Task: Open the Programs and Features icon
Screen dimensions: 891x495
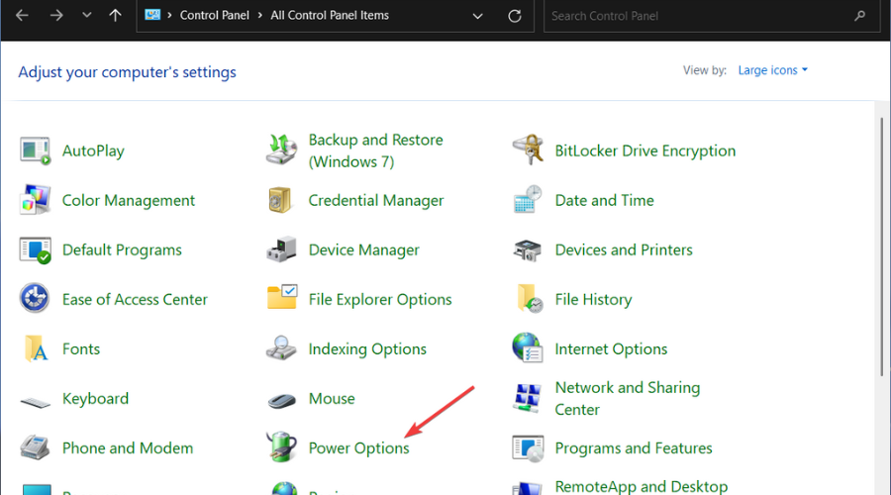Action: [528, 447]
